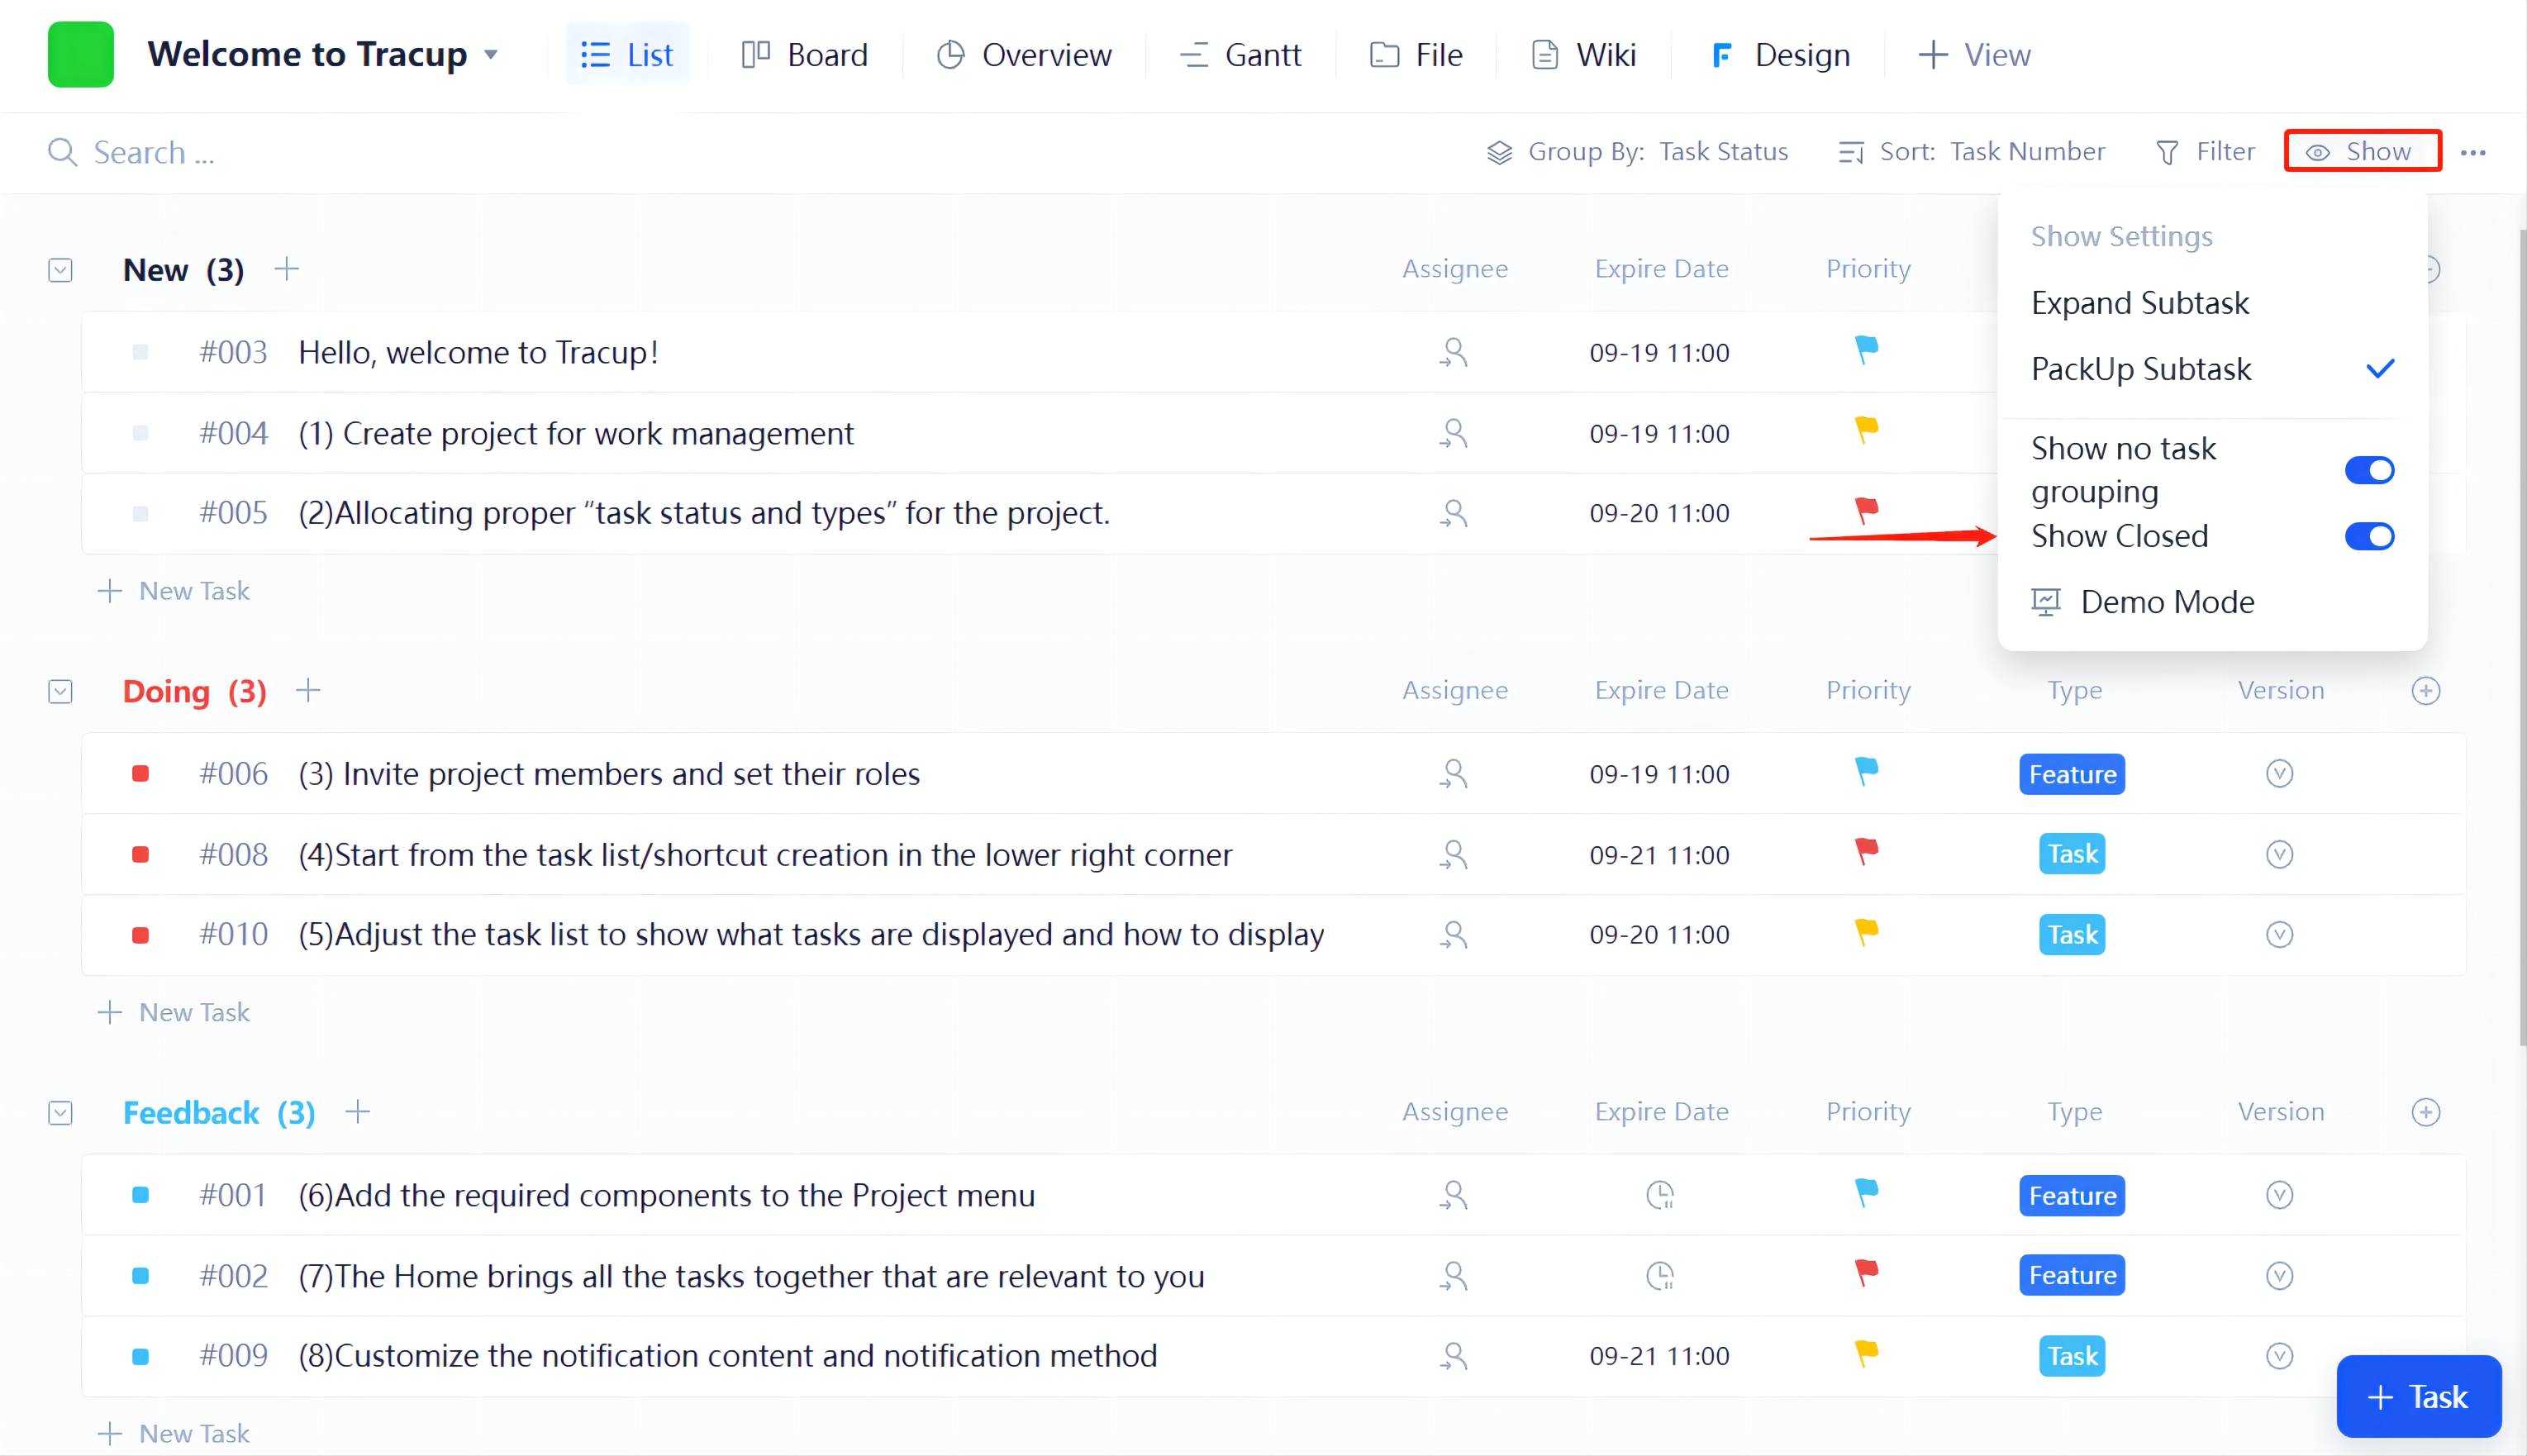2527x1456 pixels.
Task: Click the Search input field
Action: (400, 153)
